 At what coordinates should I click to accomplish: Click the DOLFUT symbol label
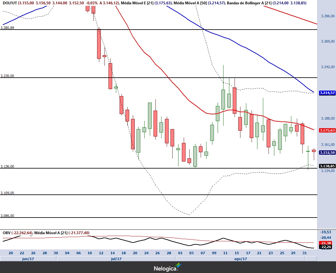[10, 3]
